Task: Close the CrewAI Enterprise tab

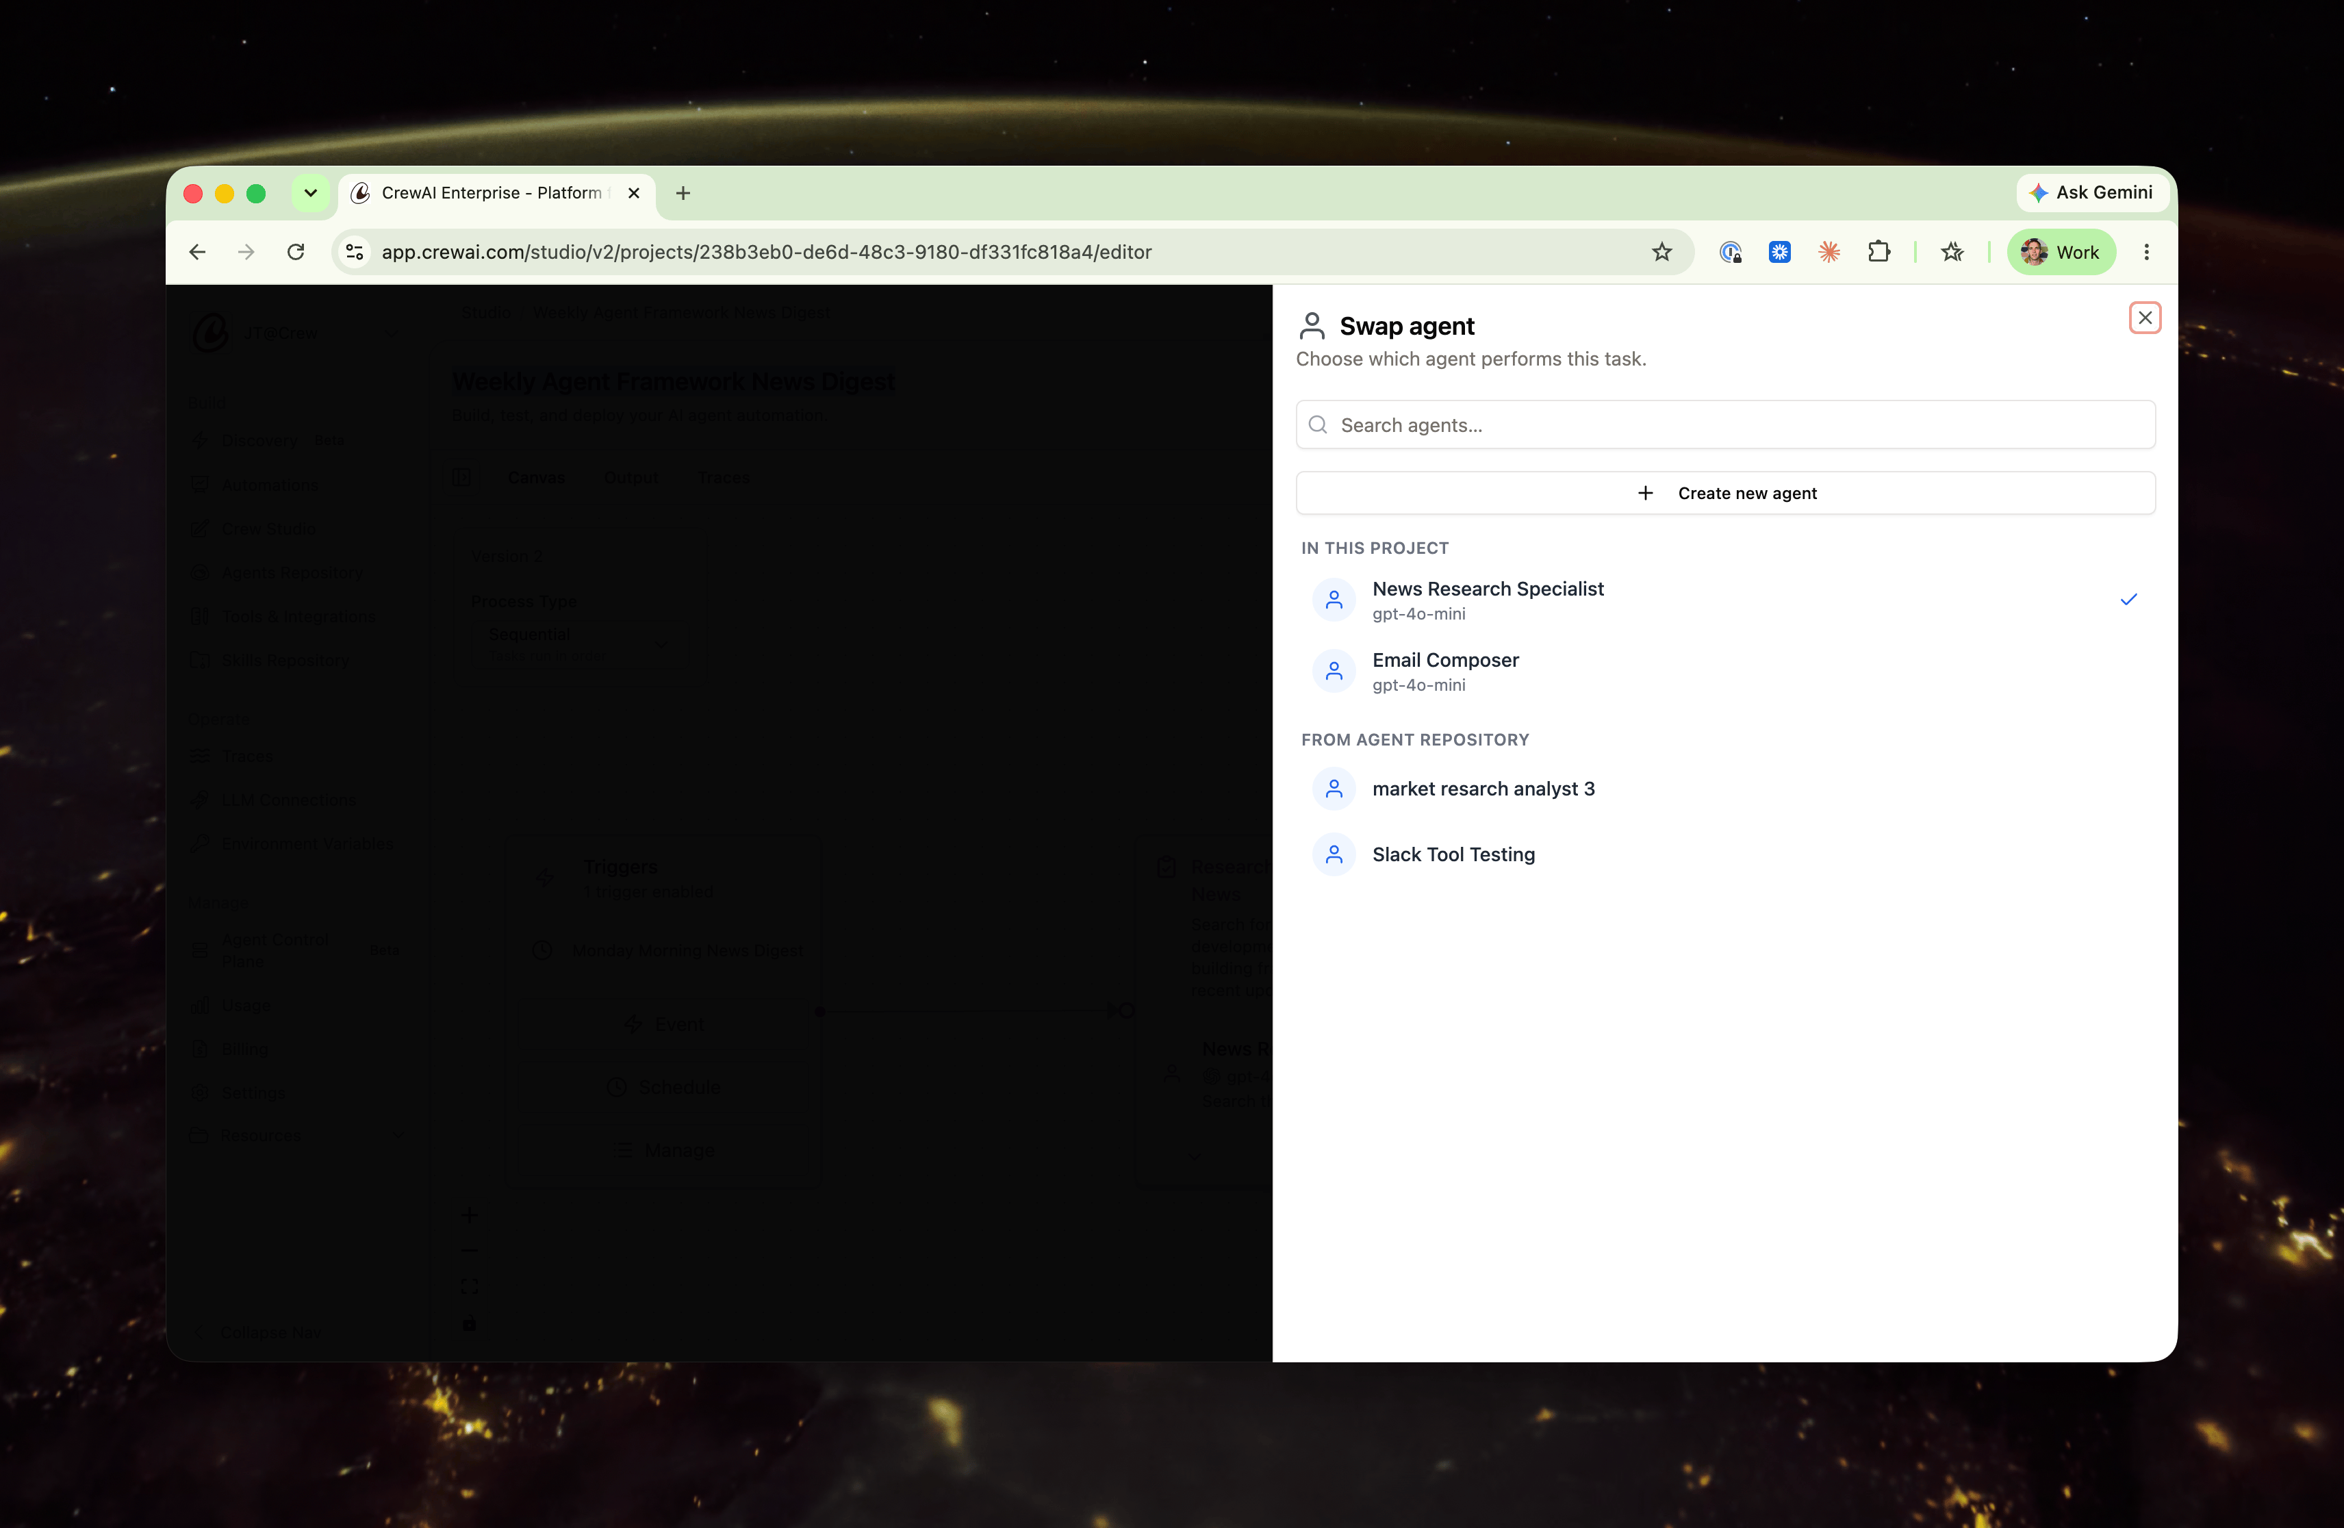Action: (x=633, y=193)
